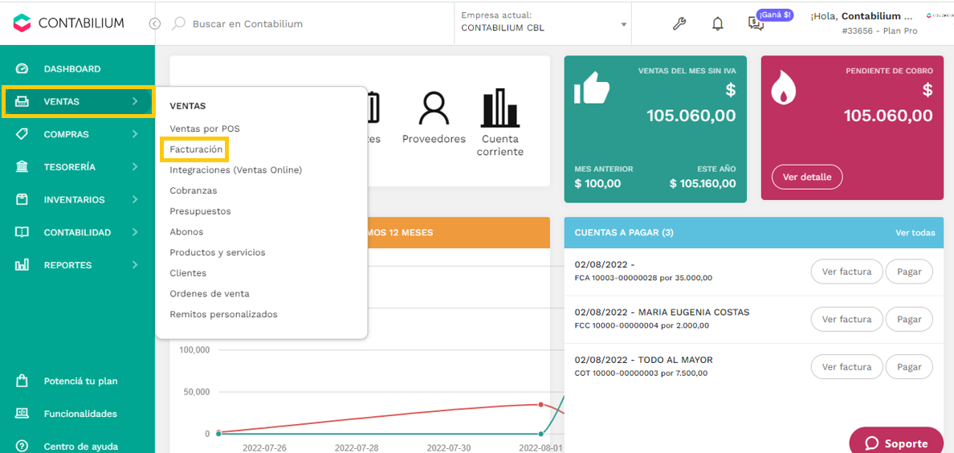Click the Ganá $ referral icon
The height and width of the screenshot is (453, 954).
(756, 24)
